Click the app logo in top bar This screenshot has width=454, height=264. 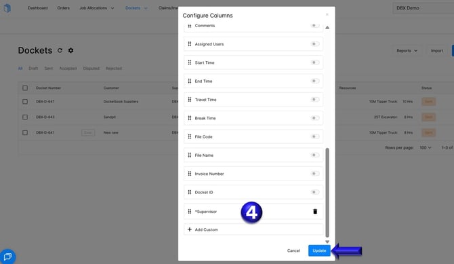click(x=7, y=8)
